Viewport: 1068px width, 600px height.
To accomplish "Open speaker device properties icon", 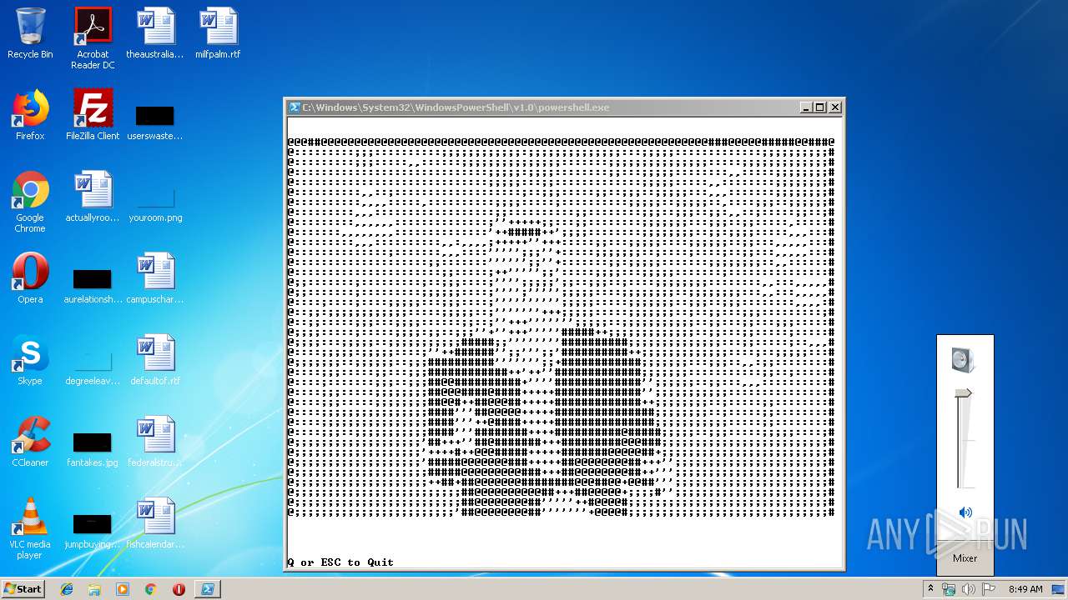I will point(962,360).
